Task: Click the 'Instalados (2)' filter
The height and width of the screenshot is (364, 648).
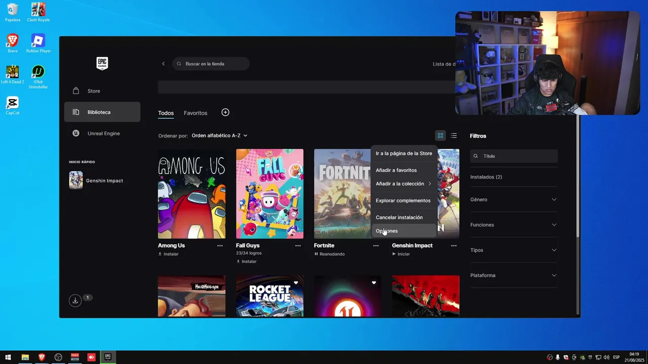Action: pos(486,177)
